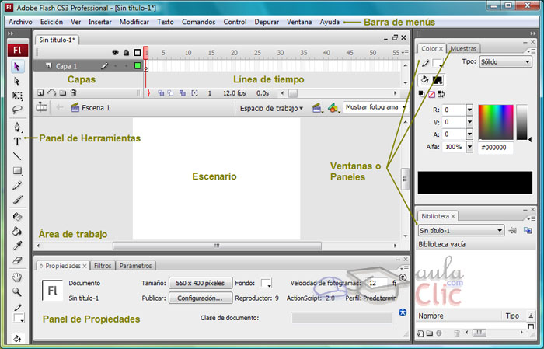
Task: Select the Free Transform tool
Action: pyautogui.click(x=17, y=96)
